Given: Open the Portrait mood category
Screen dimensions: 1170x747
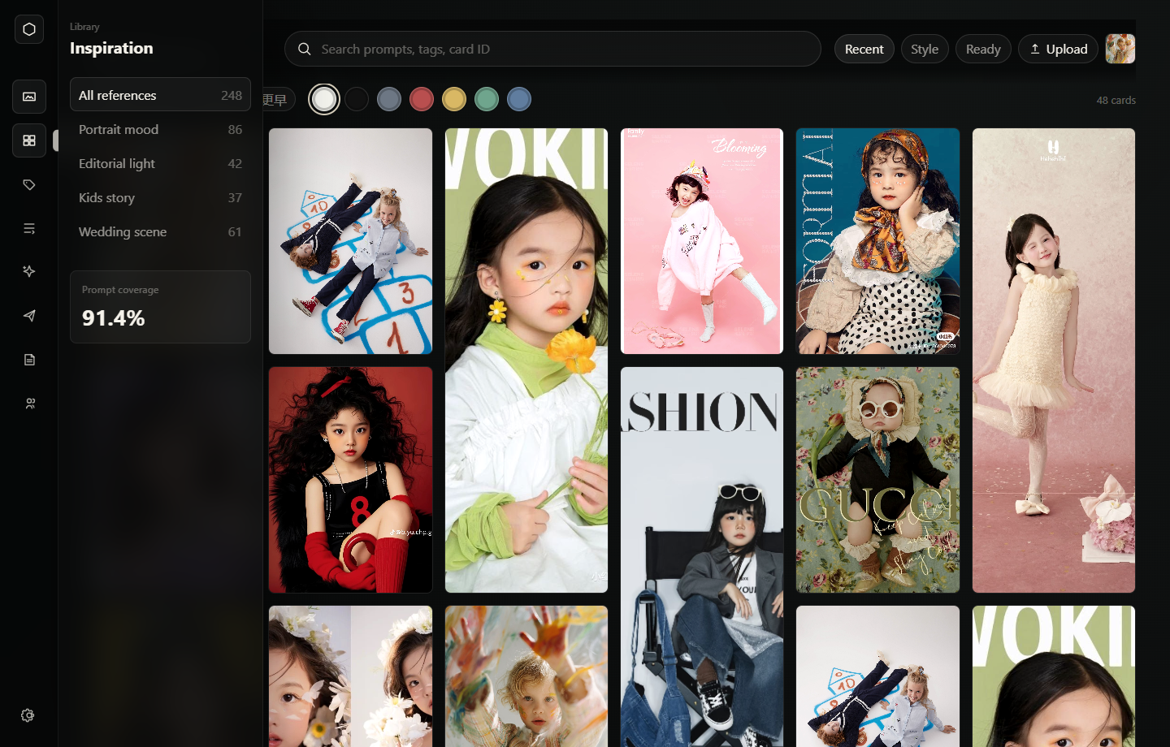Looking at the screenshot, I should (160, 129).
